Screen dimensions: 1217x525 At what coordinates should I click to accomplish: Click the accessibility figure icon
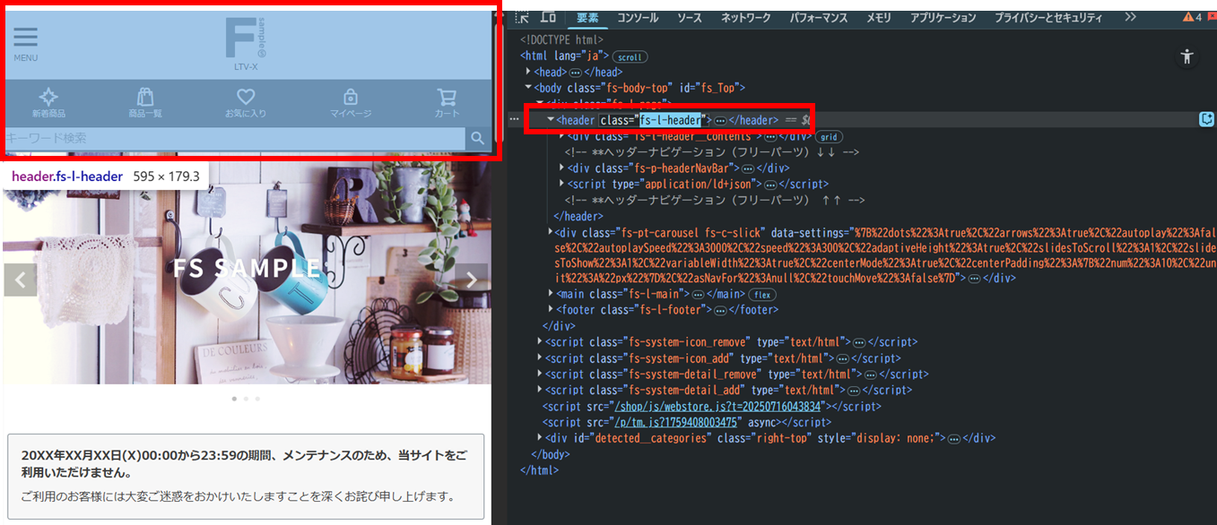coord(1187,56)
